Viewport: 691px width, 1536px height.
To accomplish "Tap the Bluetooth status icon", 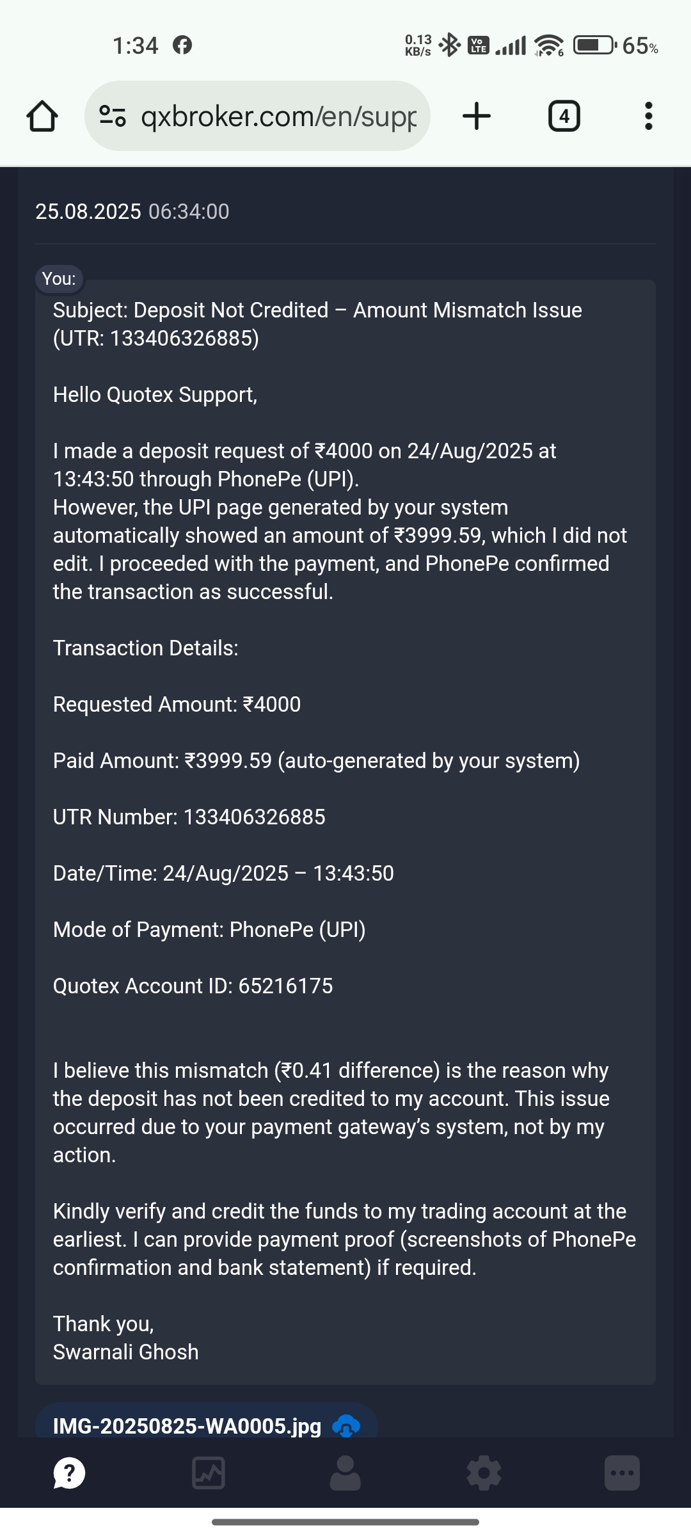I will click(x=450, y=45).
